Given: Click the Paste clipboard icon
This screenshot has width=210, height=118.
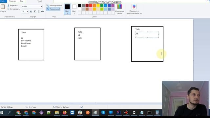Looking at the screenshot, I should 3,7.
